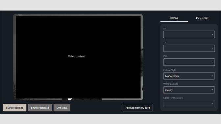221x124 pixels.
Task: Click Format memory card
Action: tap(137, 108)
